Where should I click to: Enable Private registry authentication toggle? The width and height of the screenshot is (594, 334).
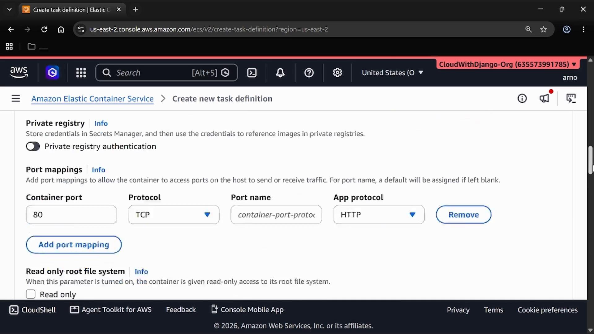33,146
